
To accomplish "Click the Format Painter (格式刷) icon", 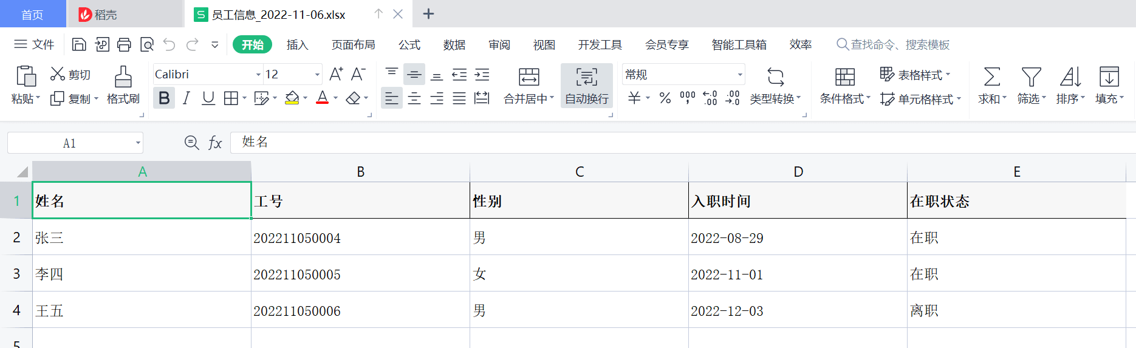I will click(x=123, y=77).
